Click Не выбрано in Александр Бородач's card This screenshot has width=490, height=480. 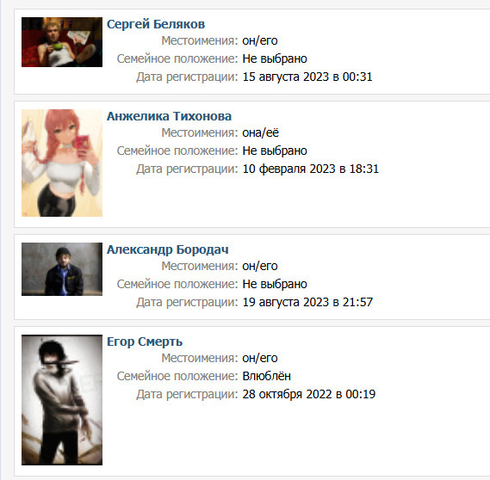[x=275, y=284]
